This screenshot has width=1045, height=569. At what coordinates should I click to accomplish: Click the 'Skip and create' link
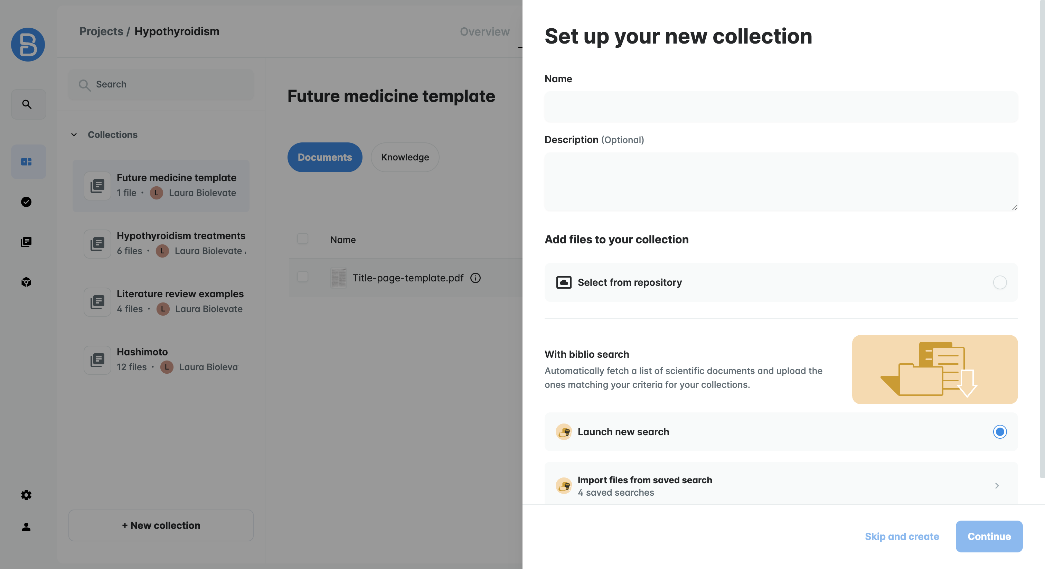(x=902, y=536)
